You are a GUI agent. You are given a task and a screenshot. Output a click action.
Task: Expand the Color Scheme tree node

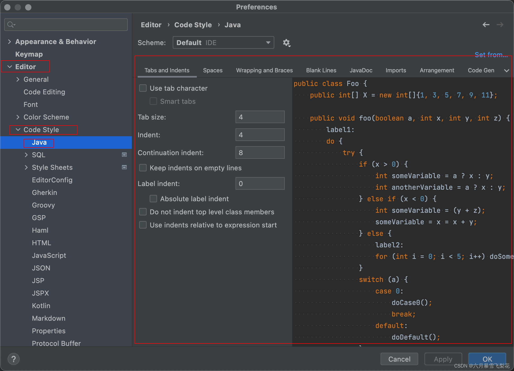tap(18, 117)
